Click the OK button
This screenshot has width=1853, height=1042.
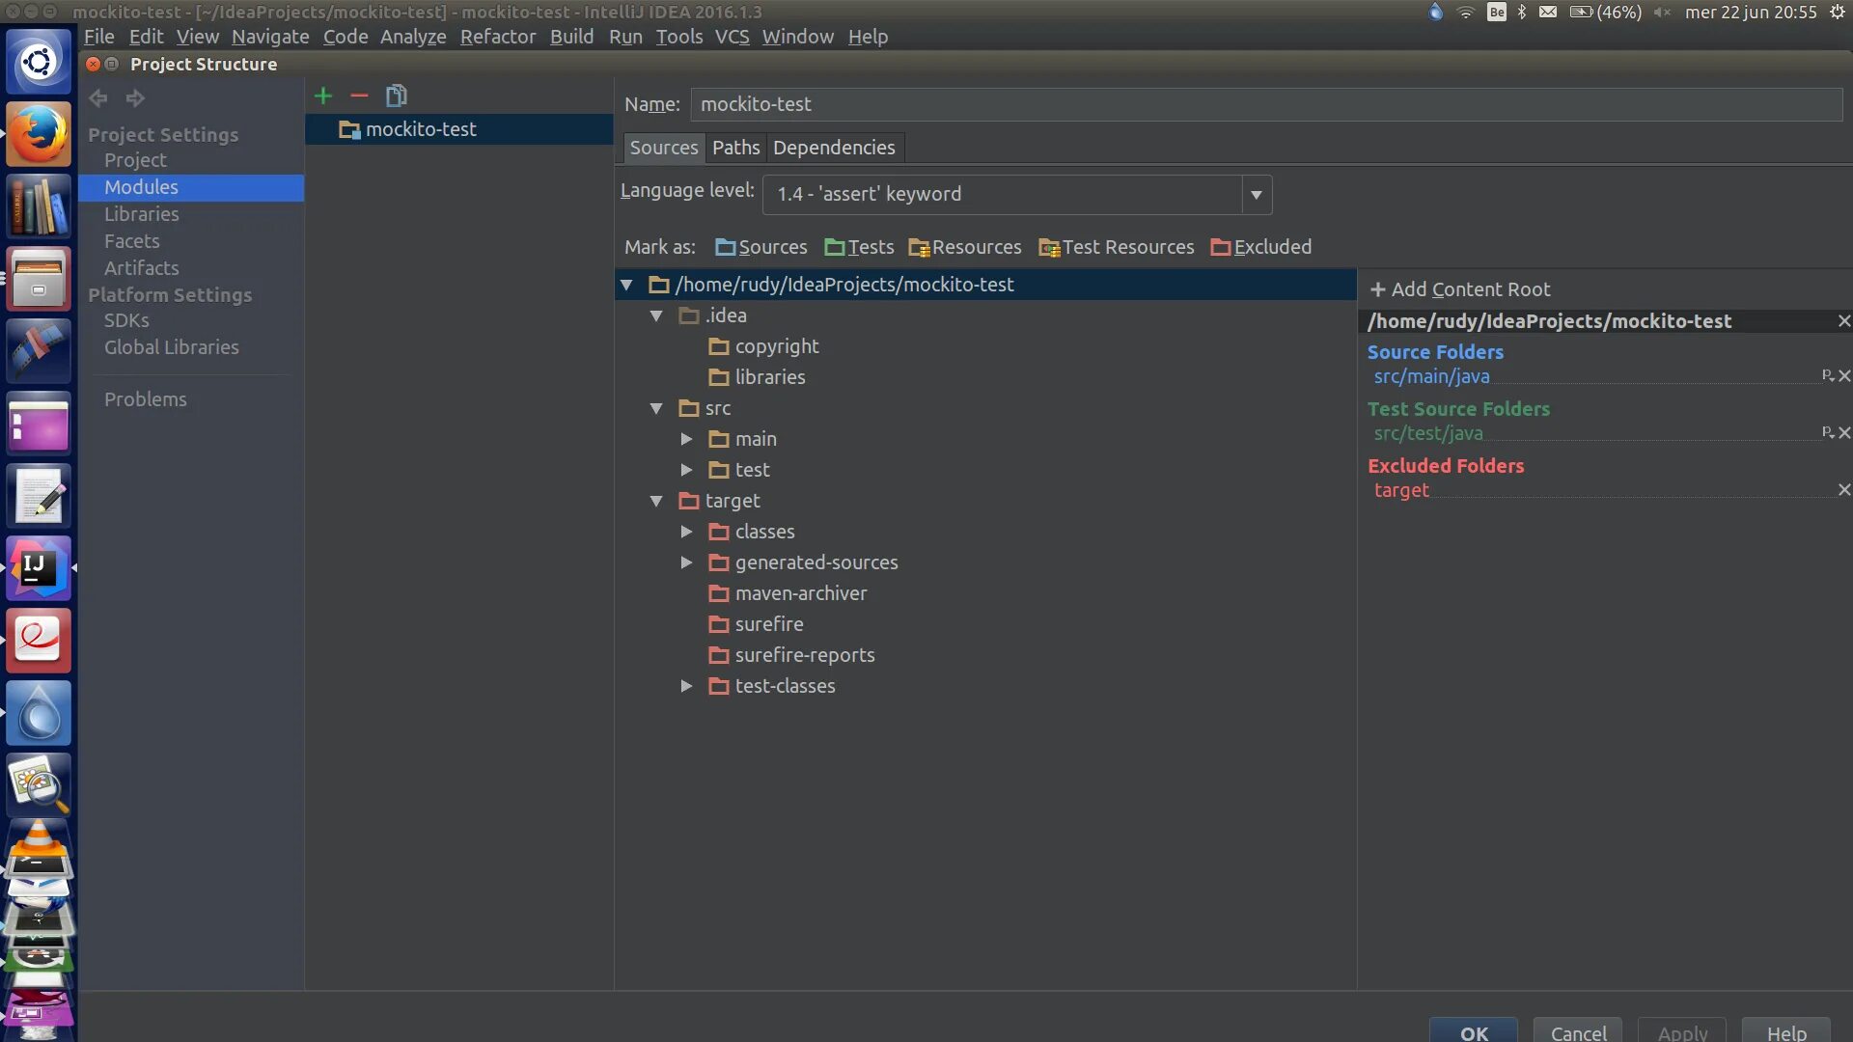tap(1474, 1032)
